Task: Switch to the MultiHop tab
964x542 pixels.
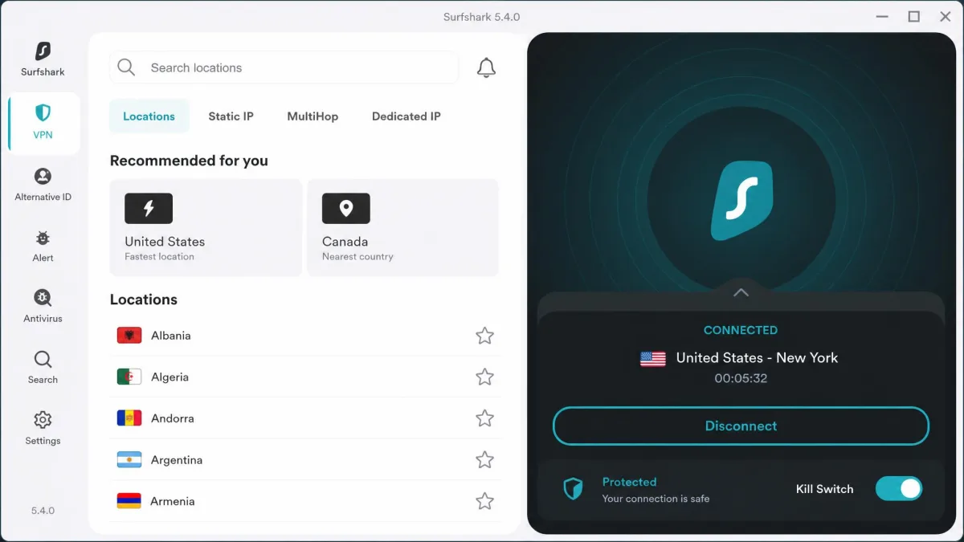Action: point(312,116)
